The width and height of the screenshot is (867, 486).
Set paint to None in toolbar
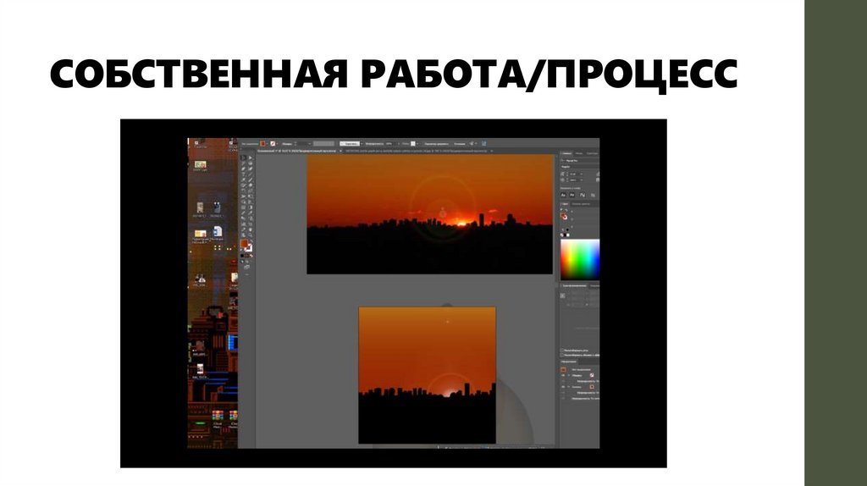point(251,256)
